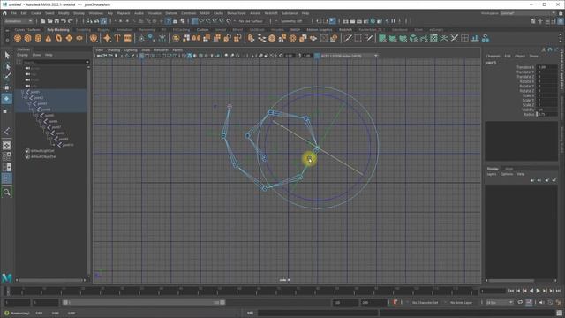Open the Create menu
Viewport: 565px width, 318px height.
tap(35, 13)
